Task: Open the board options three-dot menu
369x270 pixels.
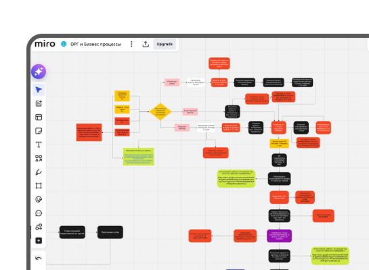Action: tap(131, 44)
